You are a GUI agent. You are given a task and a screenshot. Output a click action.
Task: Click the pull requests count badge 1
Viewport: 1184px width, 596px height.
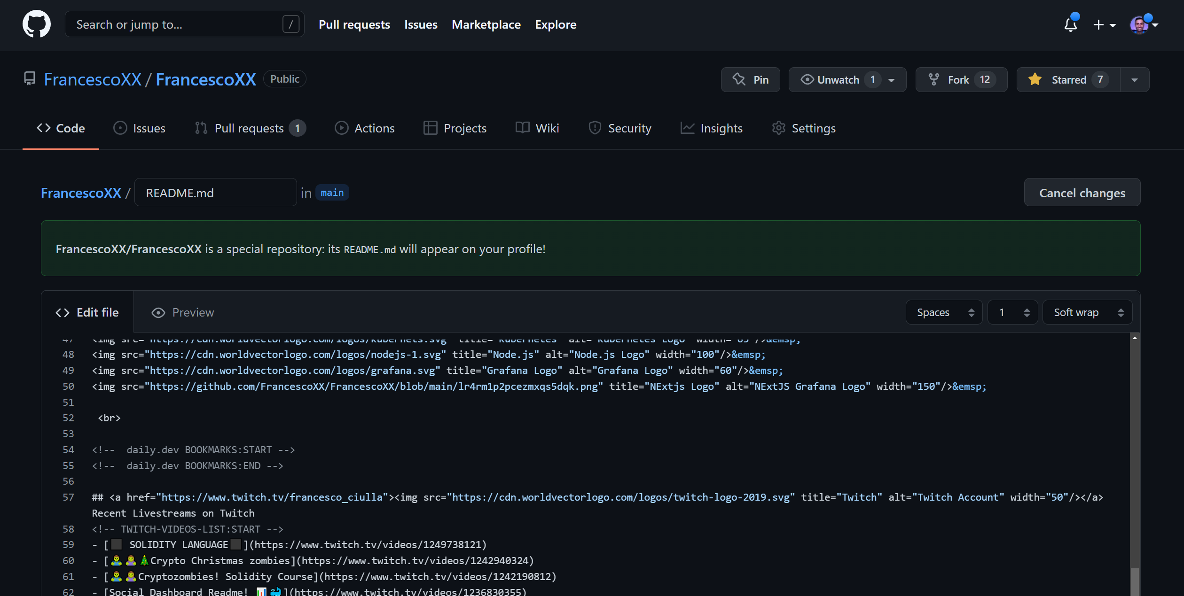297,128
